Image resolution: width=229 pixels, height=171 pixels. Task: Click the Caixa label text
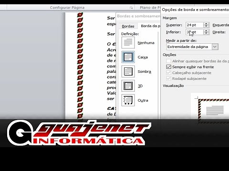143,57
